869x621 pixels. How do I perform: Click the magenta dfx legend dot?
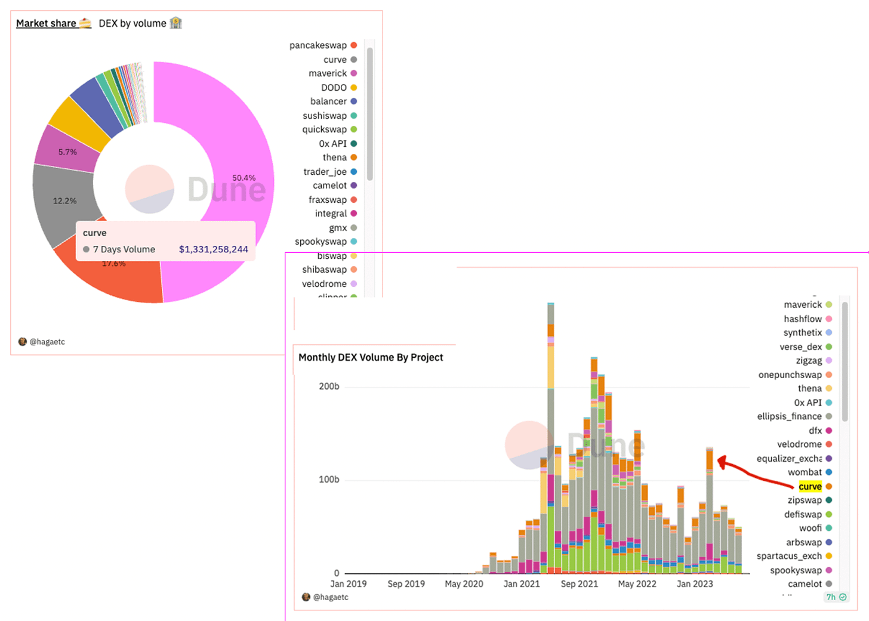[x=829, y=431]
